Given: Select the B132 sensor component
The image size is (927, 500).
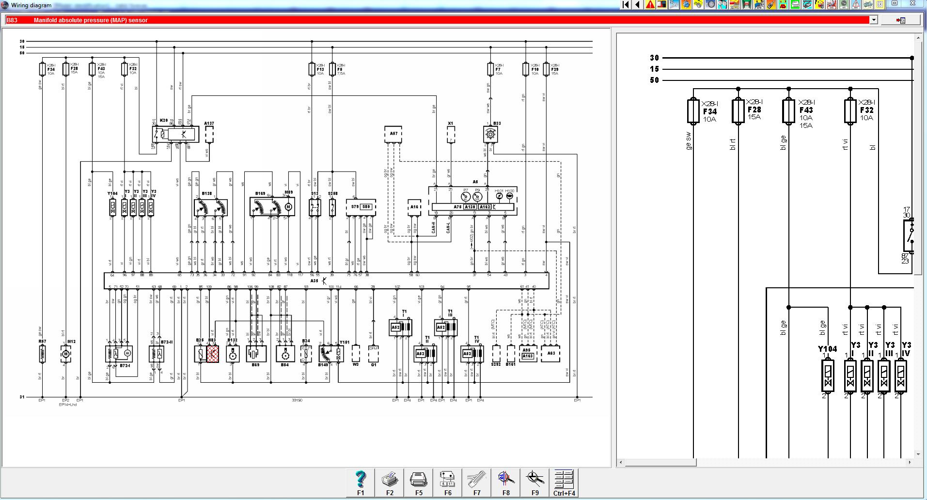Looking at the screenshot, I should tap(233, 354).
